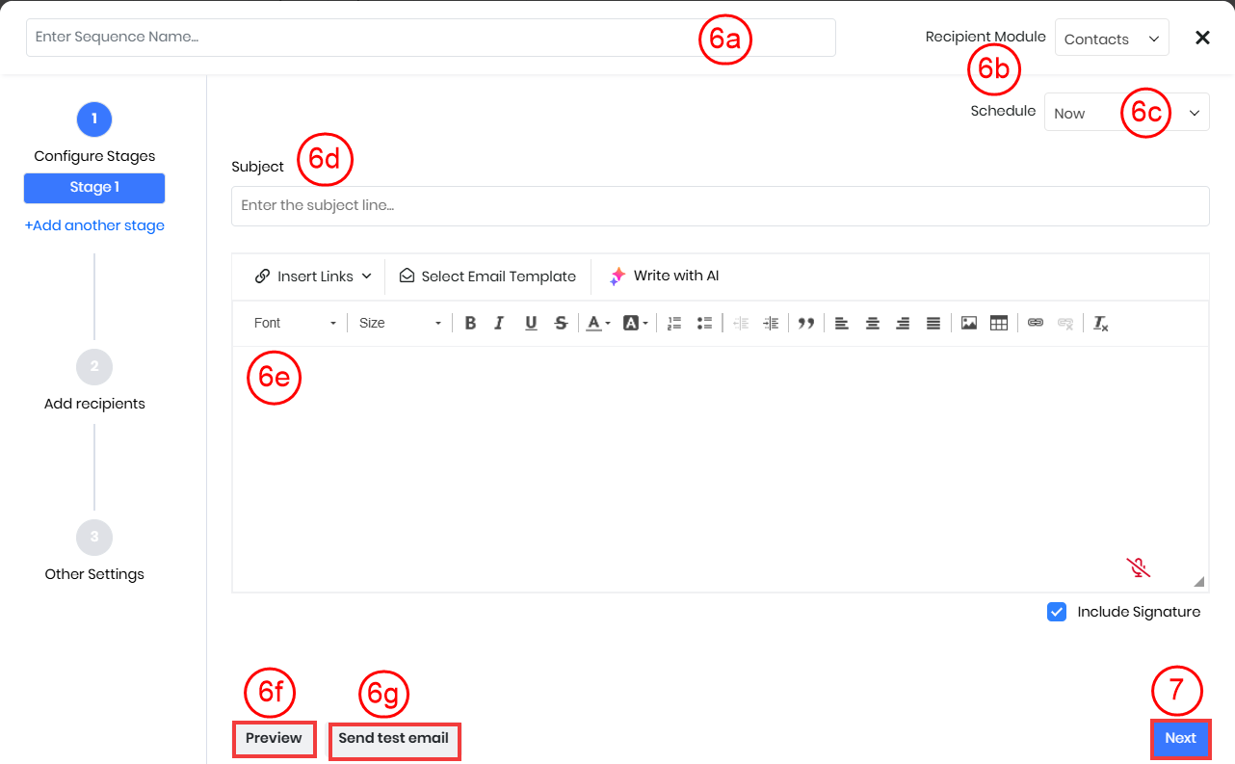This screenshot has width=1235, height=764.
Task: Insert a numbered list
Action: 674,324
